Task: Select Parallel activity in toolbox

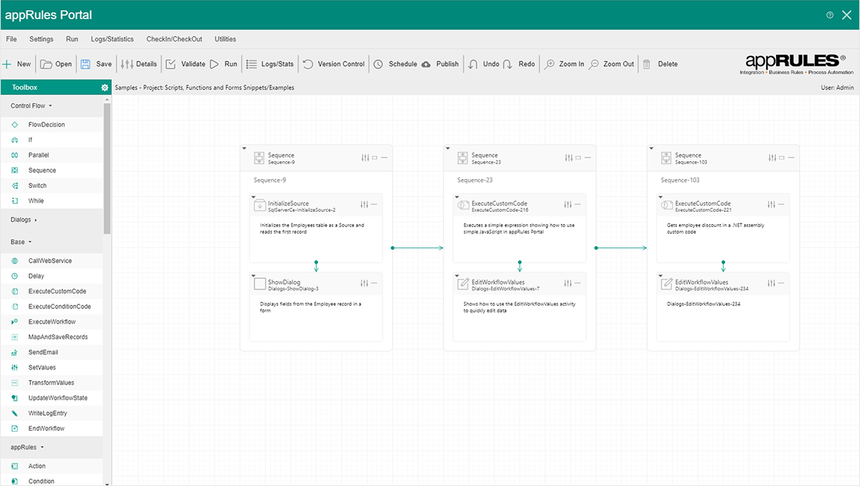Action: pyautogui.click(x=52, y=155)
